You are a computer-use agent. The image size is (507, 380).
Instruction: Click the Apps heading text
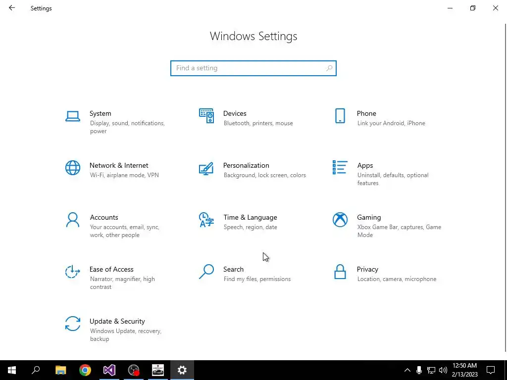365,165
